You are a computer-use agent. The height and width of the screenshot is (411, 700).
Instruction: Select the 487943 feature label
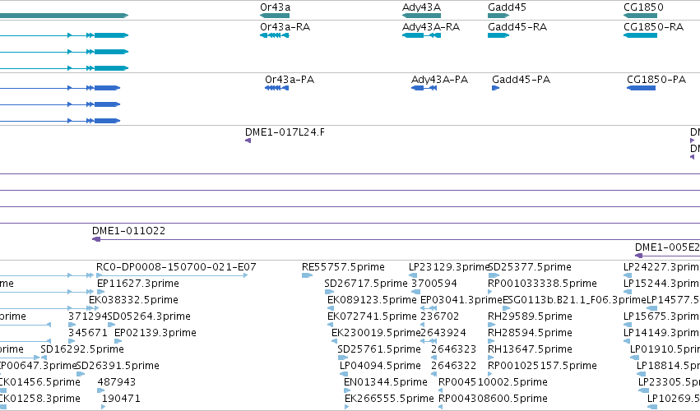[x=117, y=382]
